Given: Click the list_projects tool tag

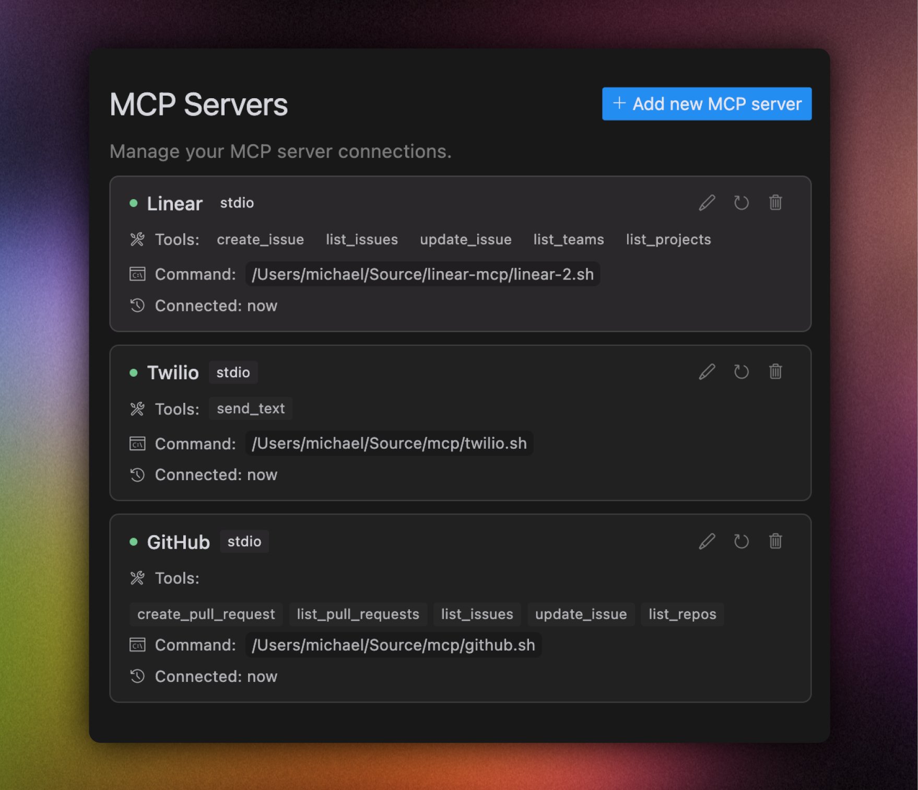Looking at the screenshot, I should 668,239.
